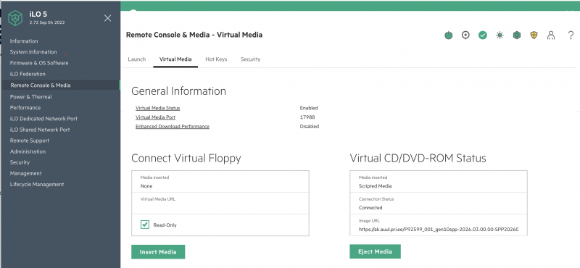Screen dimensions: 580x268
Task: Go to iLO Shared Network Port
Action: pos(40,130)
